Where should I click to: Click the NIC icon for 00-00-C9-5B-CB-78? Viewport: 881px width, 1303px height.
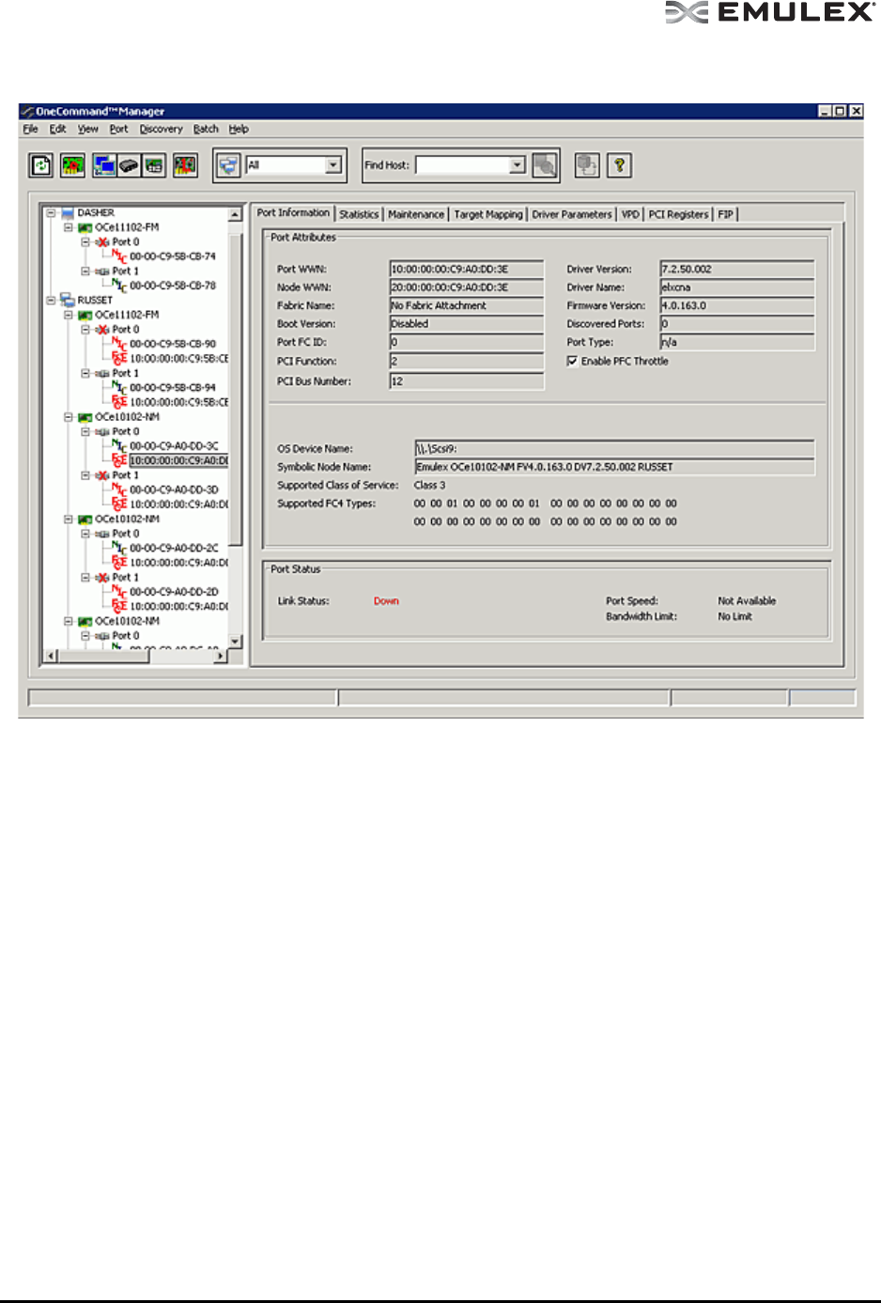[119, 285]
